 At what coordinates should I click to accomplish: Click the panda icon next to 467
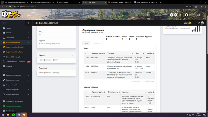pyautogui.click(x=202, y=23)
